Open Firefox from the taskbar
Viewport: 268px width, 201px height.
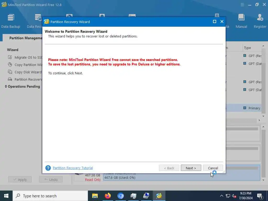pyautogui.click(x=108, y=196)
